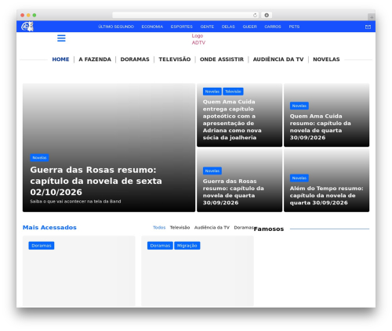Open Quem Ama Cuida capítulo apoteótico article
The image size is (392, 331).
point(232,120)
